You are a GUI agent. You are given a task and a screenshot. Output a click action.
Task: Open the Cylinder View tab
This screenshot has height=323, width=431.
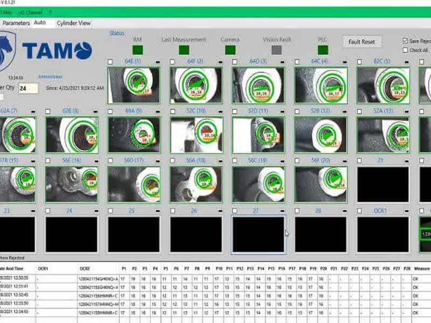[74, 23]
